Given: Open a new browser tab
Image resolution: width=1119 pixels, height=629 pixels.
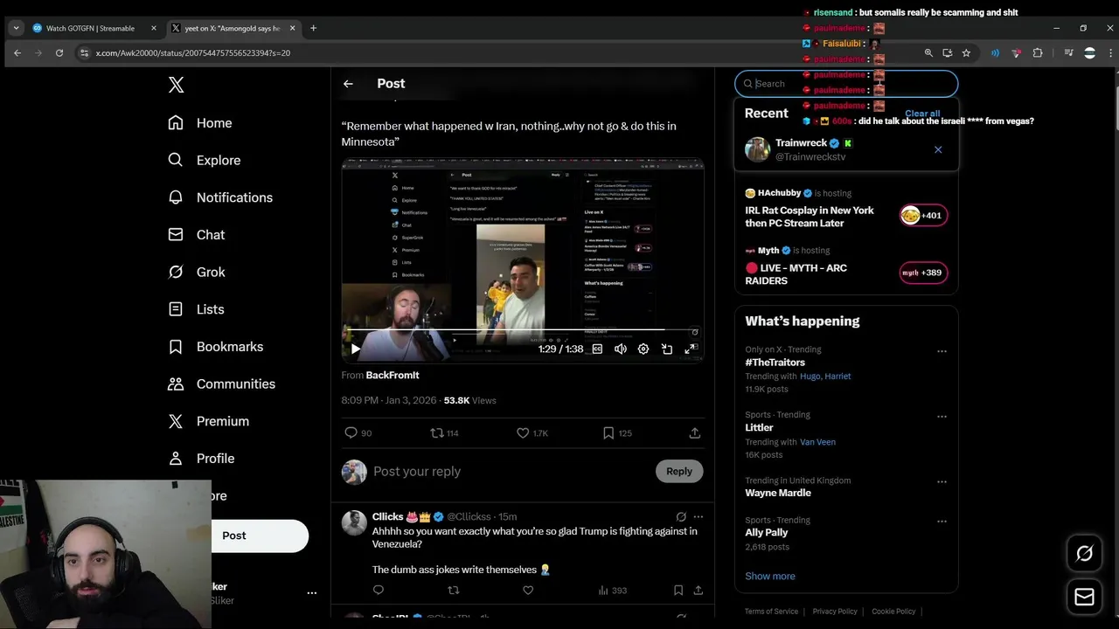Looking at the screenshot, I should click(x=314, y=28).
